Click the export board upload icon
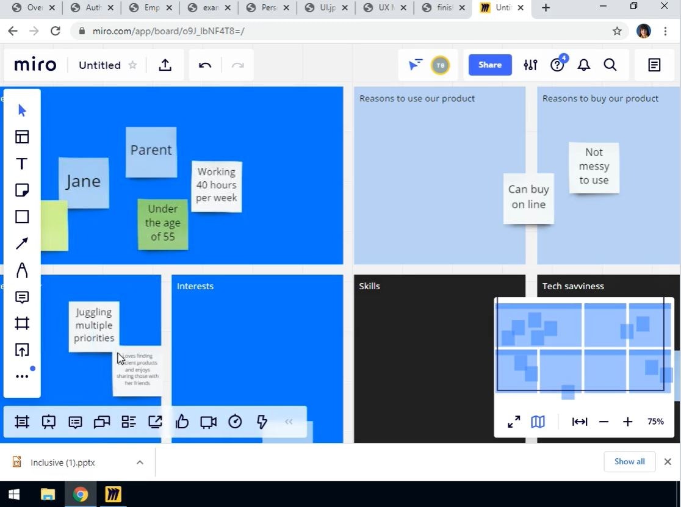 pos(165,65)
